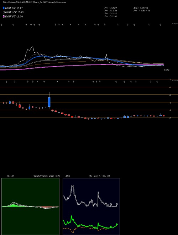This screenshot has width=178, height=235.
Task: Click the 'Pre L: 2.13' value
Action: (x=111, y=14)
